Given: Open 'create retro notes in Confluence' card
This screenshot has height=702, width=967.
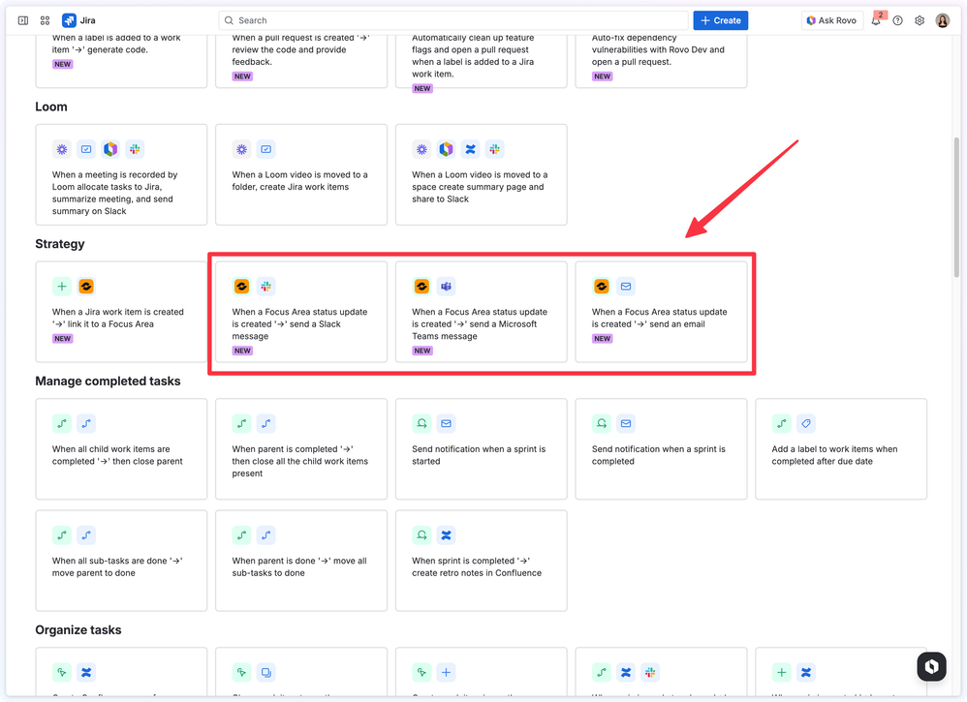Looking at the screenshot, I should pyautogui.click(x=481, y=561).
